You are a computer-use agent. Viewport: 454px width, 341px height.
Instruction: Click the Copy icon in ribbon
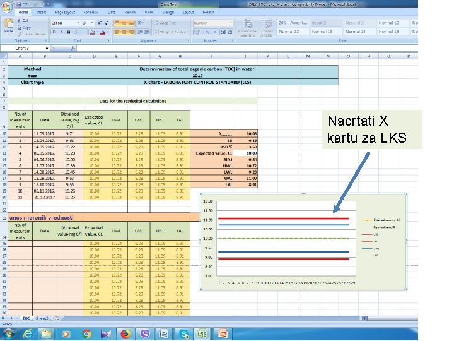(x=19, y=27)
